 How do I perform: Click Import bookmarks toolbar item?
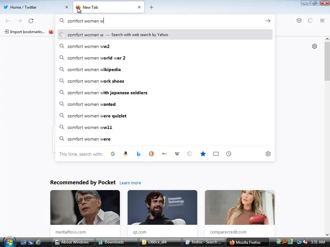24,32
